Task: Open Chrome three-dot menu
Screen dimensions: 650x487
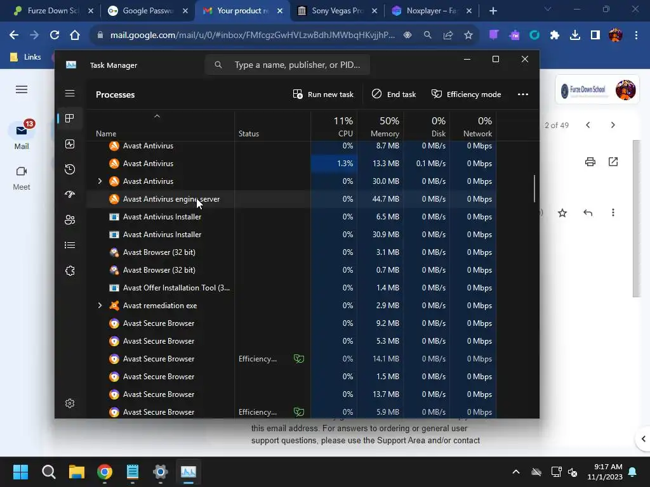Action: tap(636, 36)
